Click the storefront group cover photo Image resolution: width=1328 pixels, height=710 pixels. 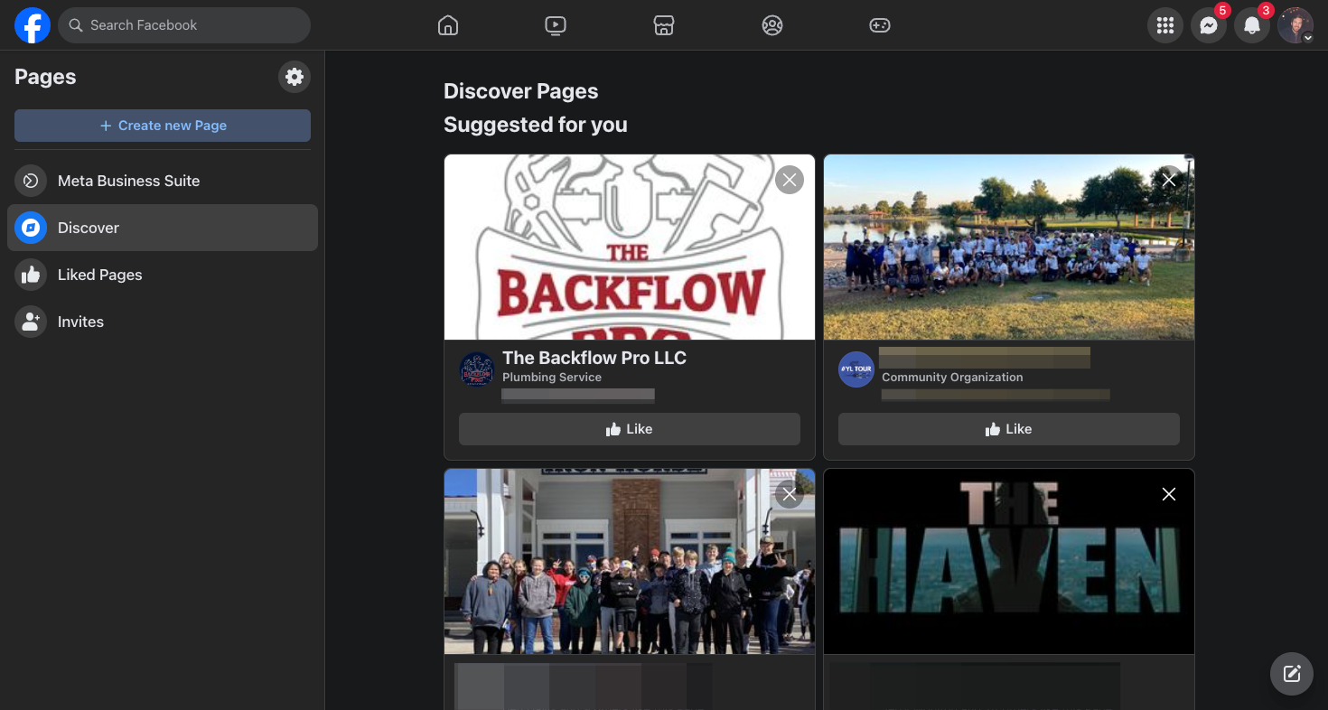pos(630,561)
